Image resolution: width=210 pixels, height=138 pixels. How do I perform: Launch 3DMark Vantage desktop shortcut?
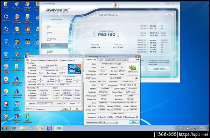(x=6, y=68)
